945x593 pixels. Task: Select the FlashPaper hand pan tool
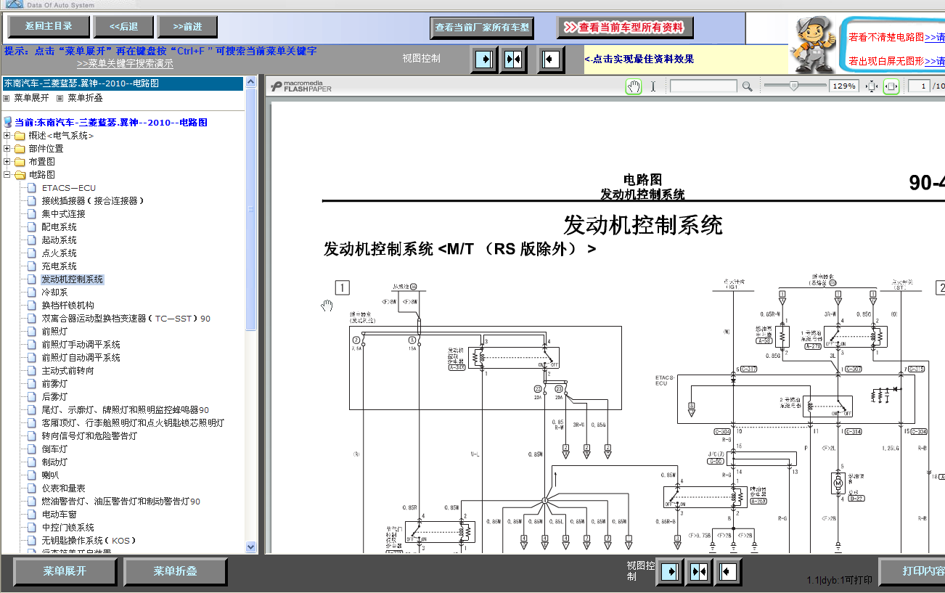(634, 86)
